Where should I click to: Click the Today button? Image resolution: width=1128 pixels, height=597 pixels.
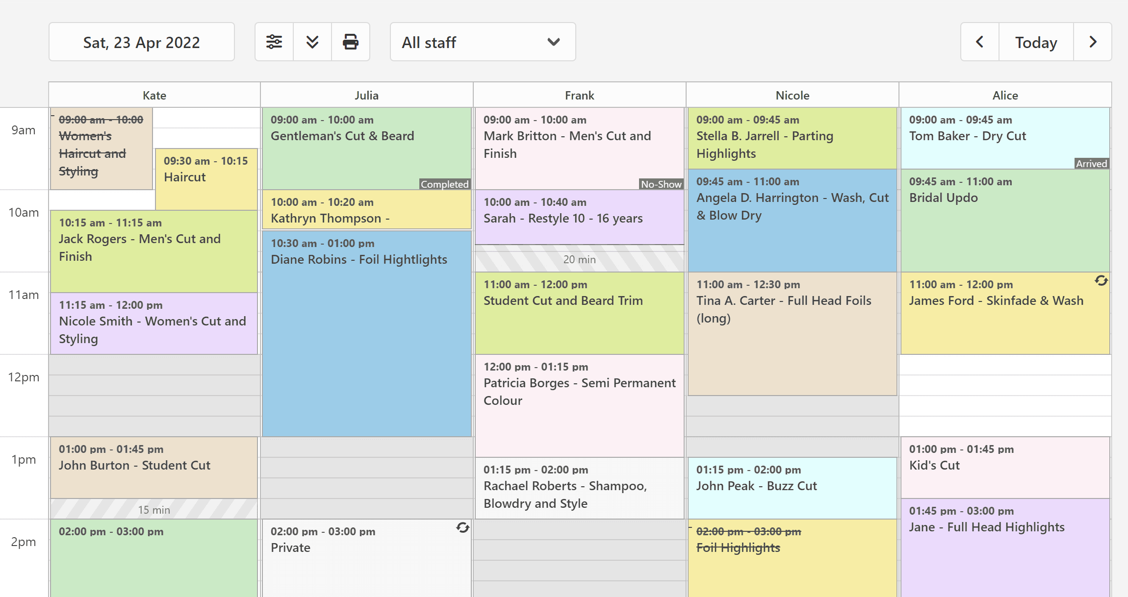pyautogui.click(x=1035, y=42)
